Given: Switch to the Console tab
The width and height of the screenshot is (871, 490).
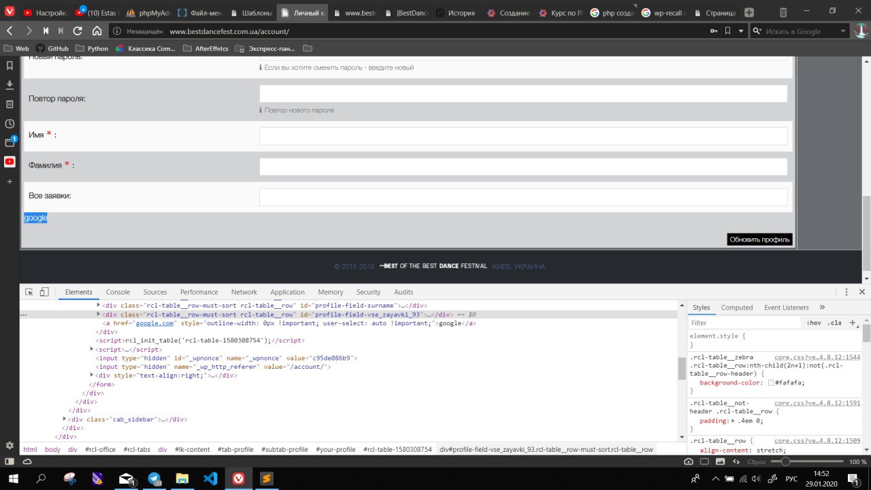Looking at the screenshot, I should click(118, 292).
